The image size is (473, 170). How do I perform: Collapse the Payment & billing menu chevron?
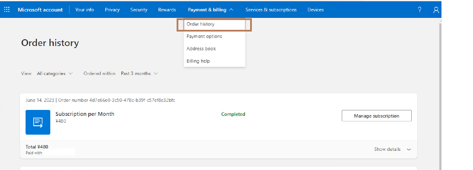coord(231,10)
